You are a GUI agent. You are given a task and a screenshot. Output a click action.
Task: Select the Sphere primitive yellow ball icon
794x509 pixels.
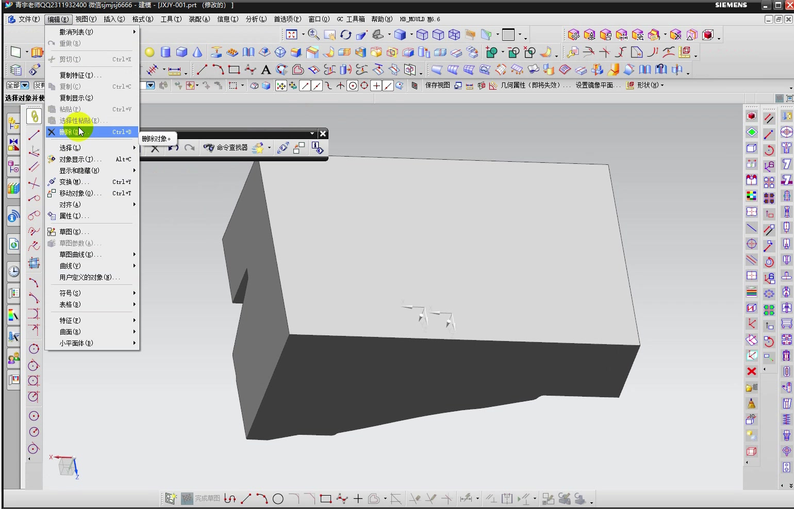tap(150, 52)
